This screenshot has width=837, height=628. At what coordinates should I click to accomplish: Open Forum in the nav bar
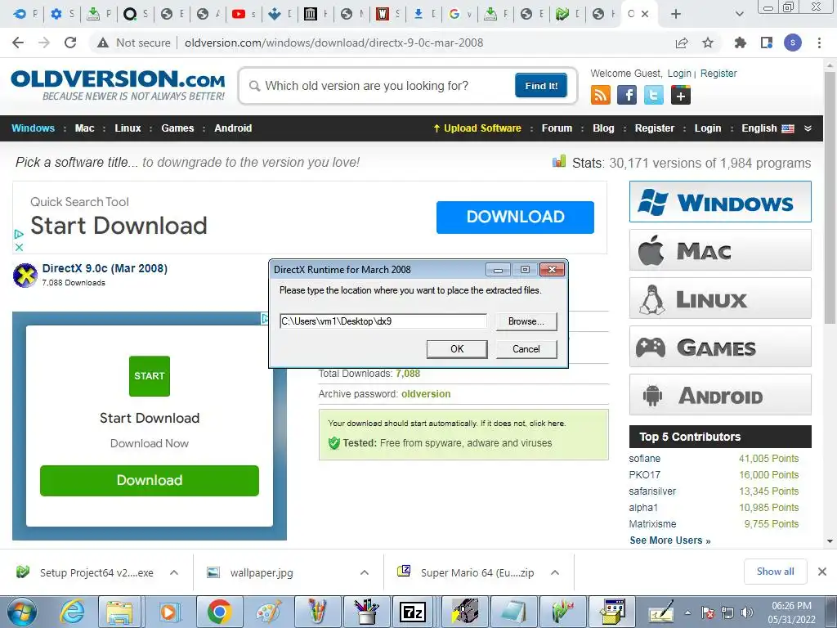(x=557, y=128)
